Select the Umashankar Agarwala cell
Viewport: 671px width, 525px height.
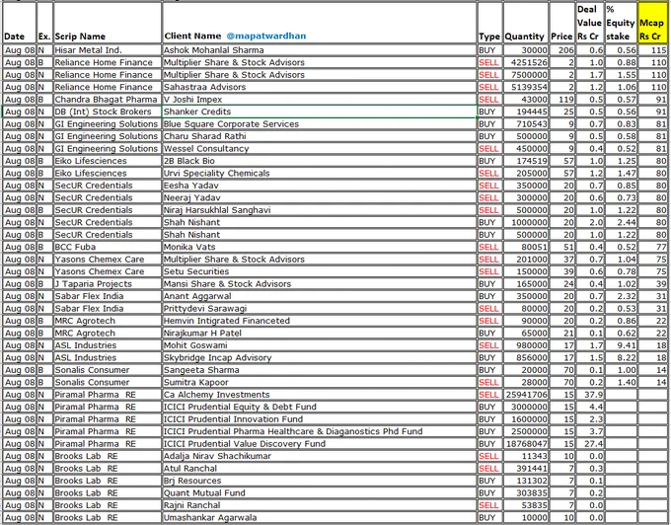click(x=320, y=518)
